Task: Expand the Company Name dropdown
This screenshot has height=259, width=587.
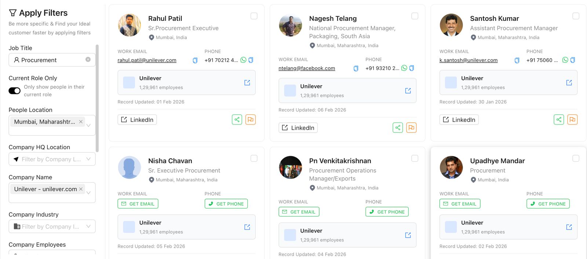Action: click(x=88, y=192)
